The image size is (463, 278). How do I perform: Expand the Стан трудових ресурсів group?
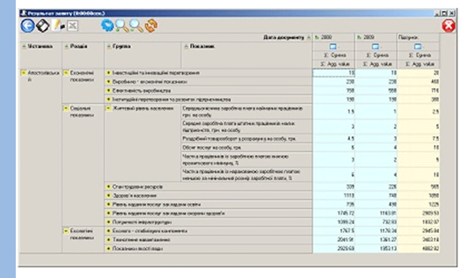tap(108, 187)
